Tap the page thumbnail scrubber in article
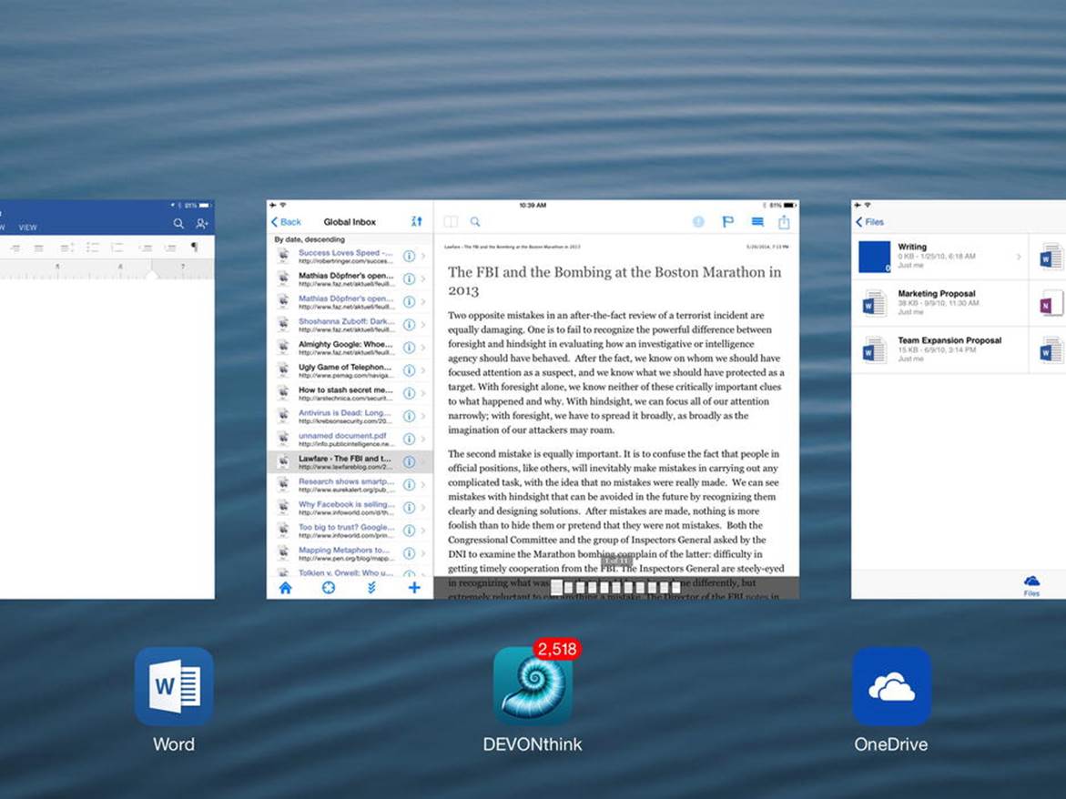The height and width of the screenshot is (799, 1066). pyautogui.click(x=616, y=587)
